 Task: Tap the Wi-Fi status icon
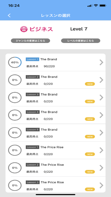coord(96,6)
